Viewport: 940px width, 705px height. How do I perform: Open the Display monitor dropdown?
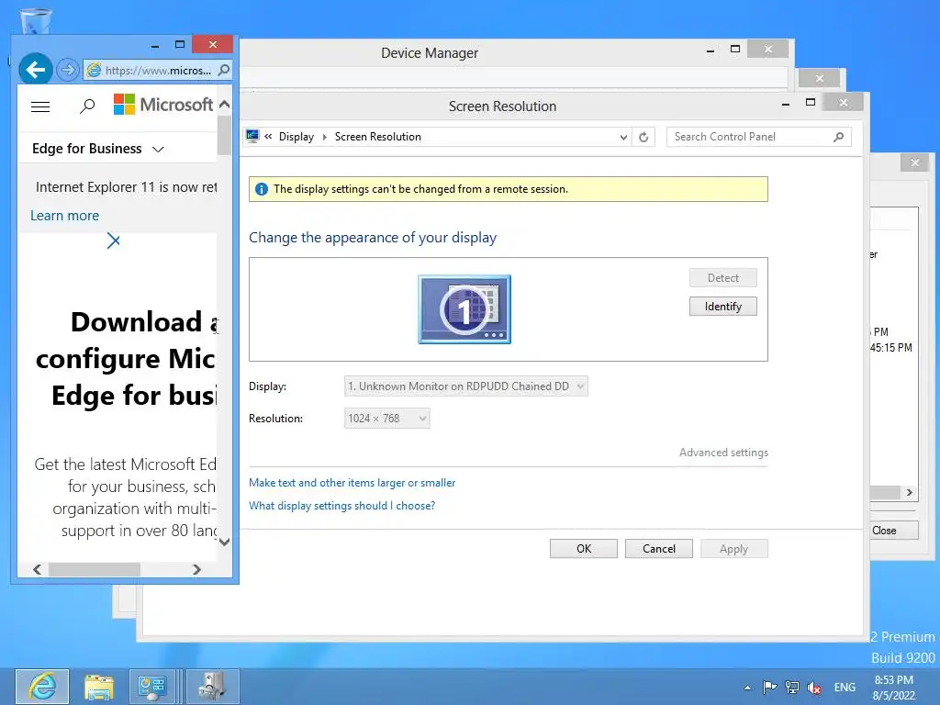click(x=465, y=386)
